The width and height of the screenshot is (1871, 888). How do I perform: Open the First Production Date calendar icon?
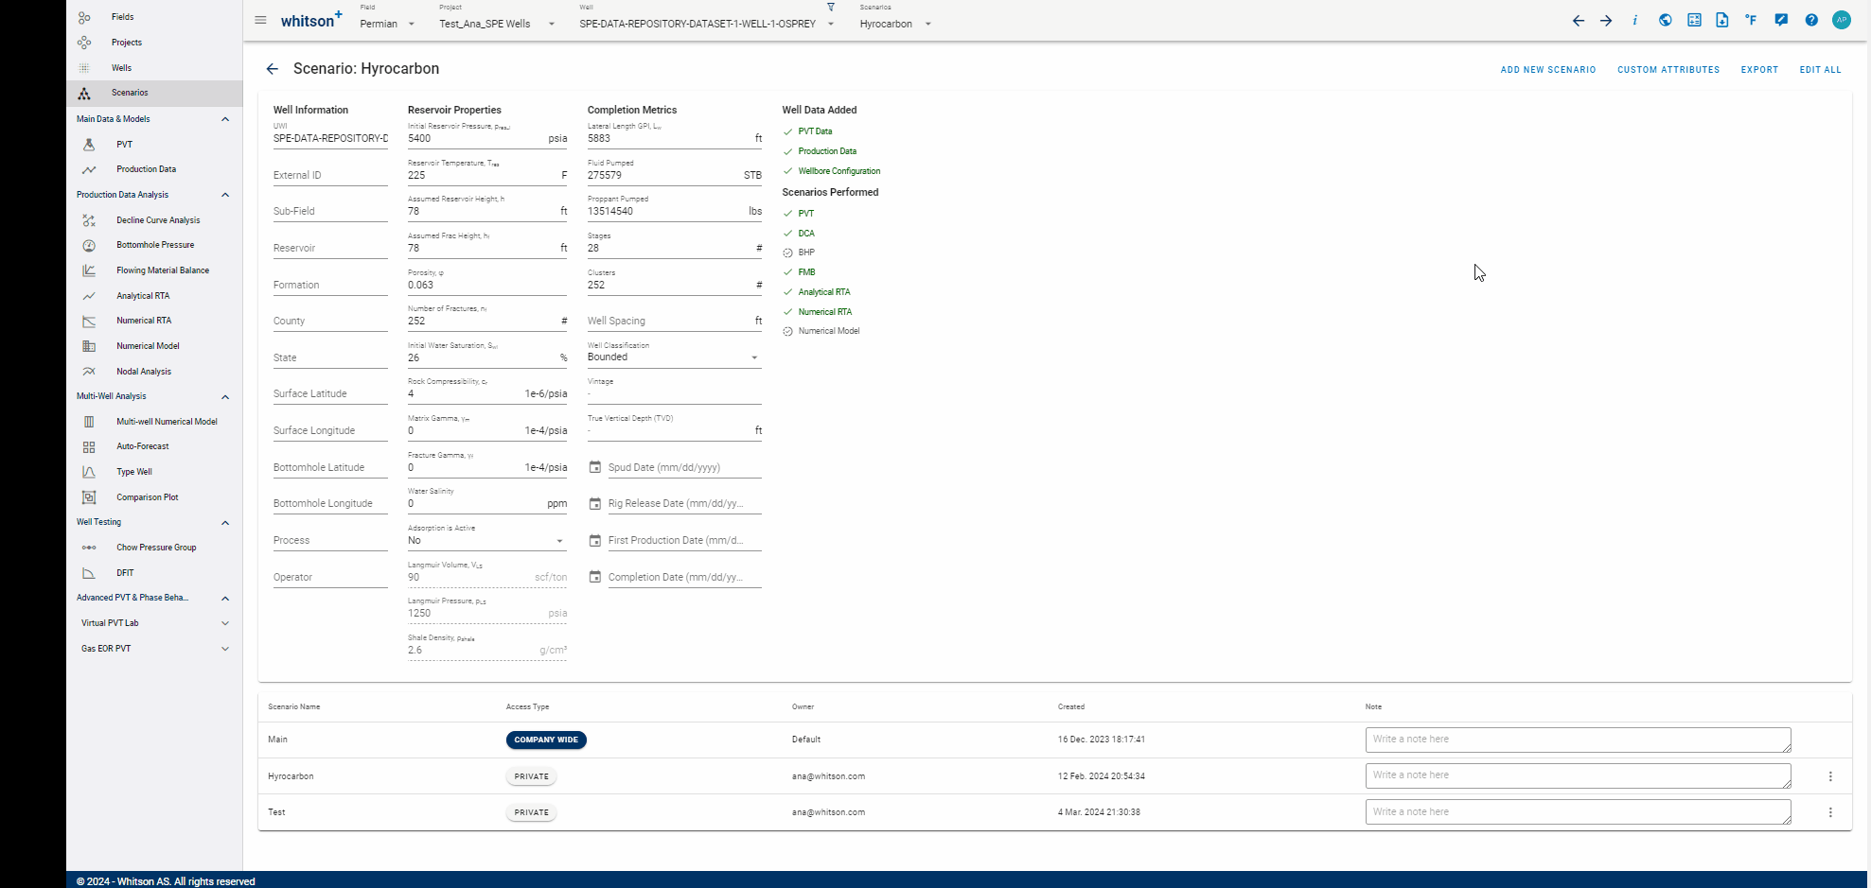point(595,541)
